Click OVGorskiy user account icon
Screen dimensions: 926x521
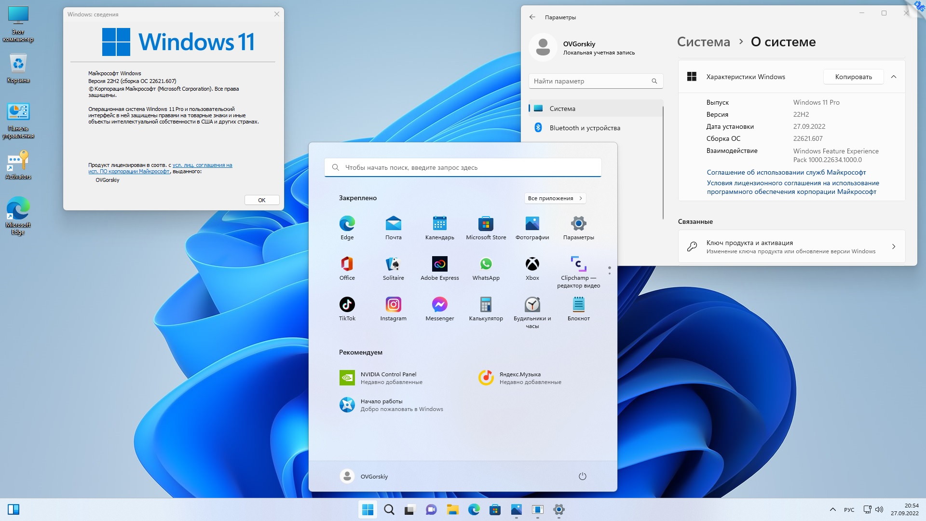coord(347,476)
